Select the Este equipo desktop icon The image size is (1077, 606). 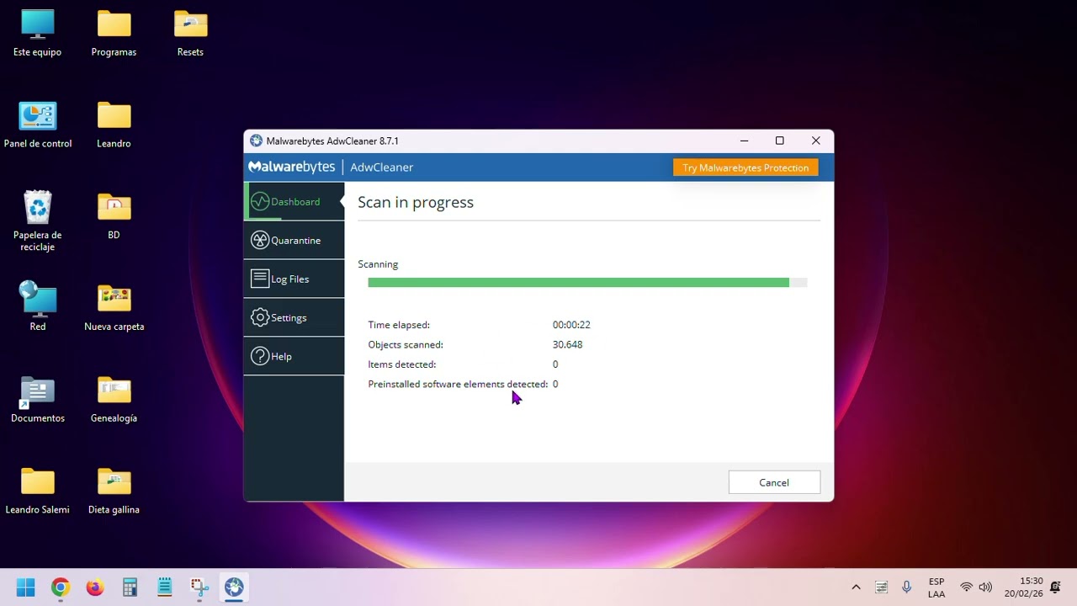pyautogui.click(x=38, y=35)
